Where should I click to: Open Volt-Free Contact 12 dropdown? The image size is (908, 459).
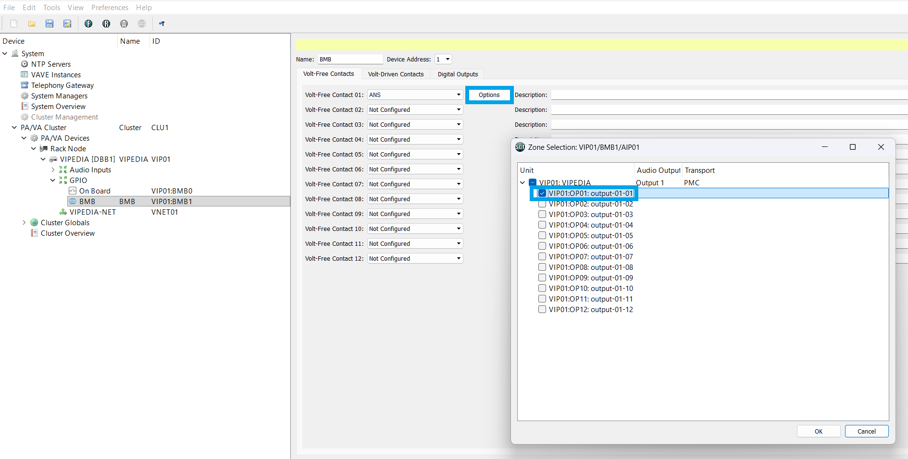(415, 258)
